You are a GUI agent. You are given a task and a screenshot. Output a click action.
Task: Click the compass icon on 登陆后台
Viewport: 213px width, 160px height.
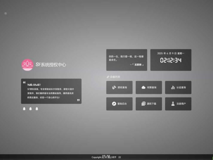click(x=114, y=104)
